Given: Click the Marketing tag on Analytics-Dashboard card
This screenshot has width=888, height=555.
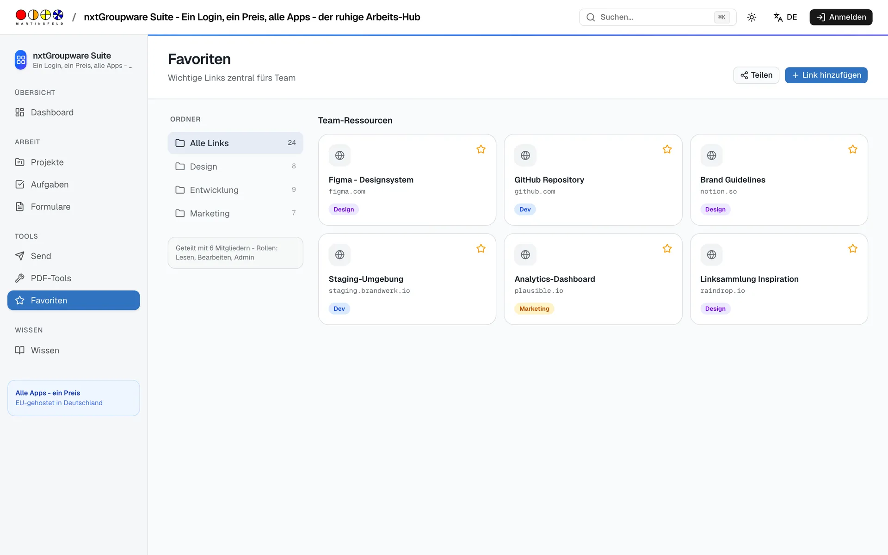Looking at the screenshot, I should 534,309.
